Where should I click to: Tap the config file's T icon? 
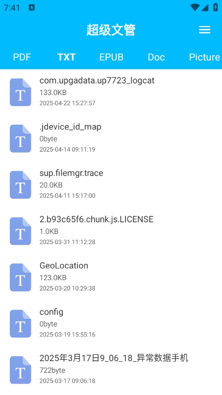click(21, 324)
